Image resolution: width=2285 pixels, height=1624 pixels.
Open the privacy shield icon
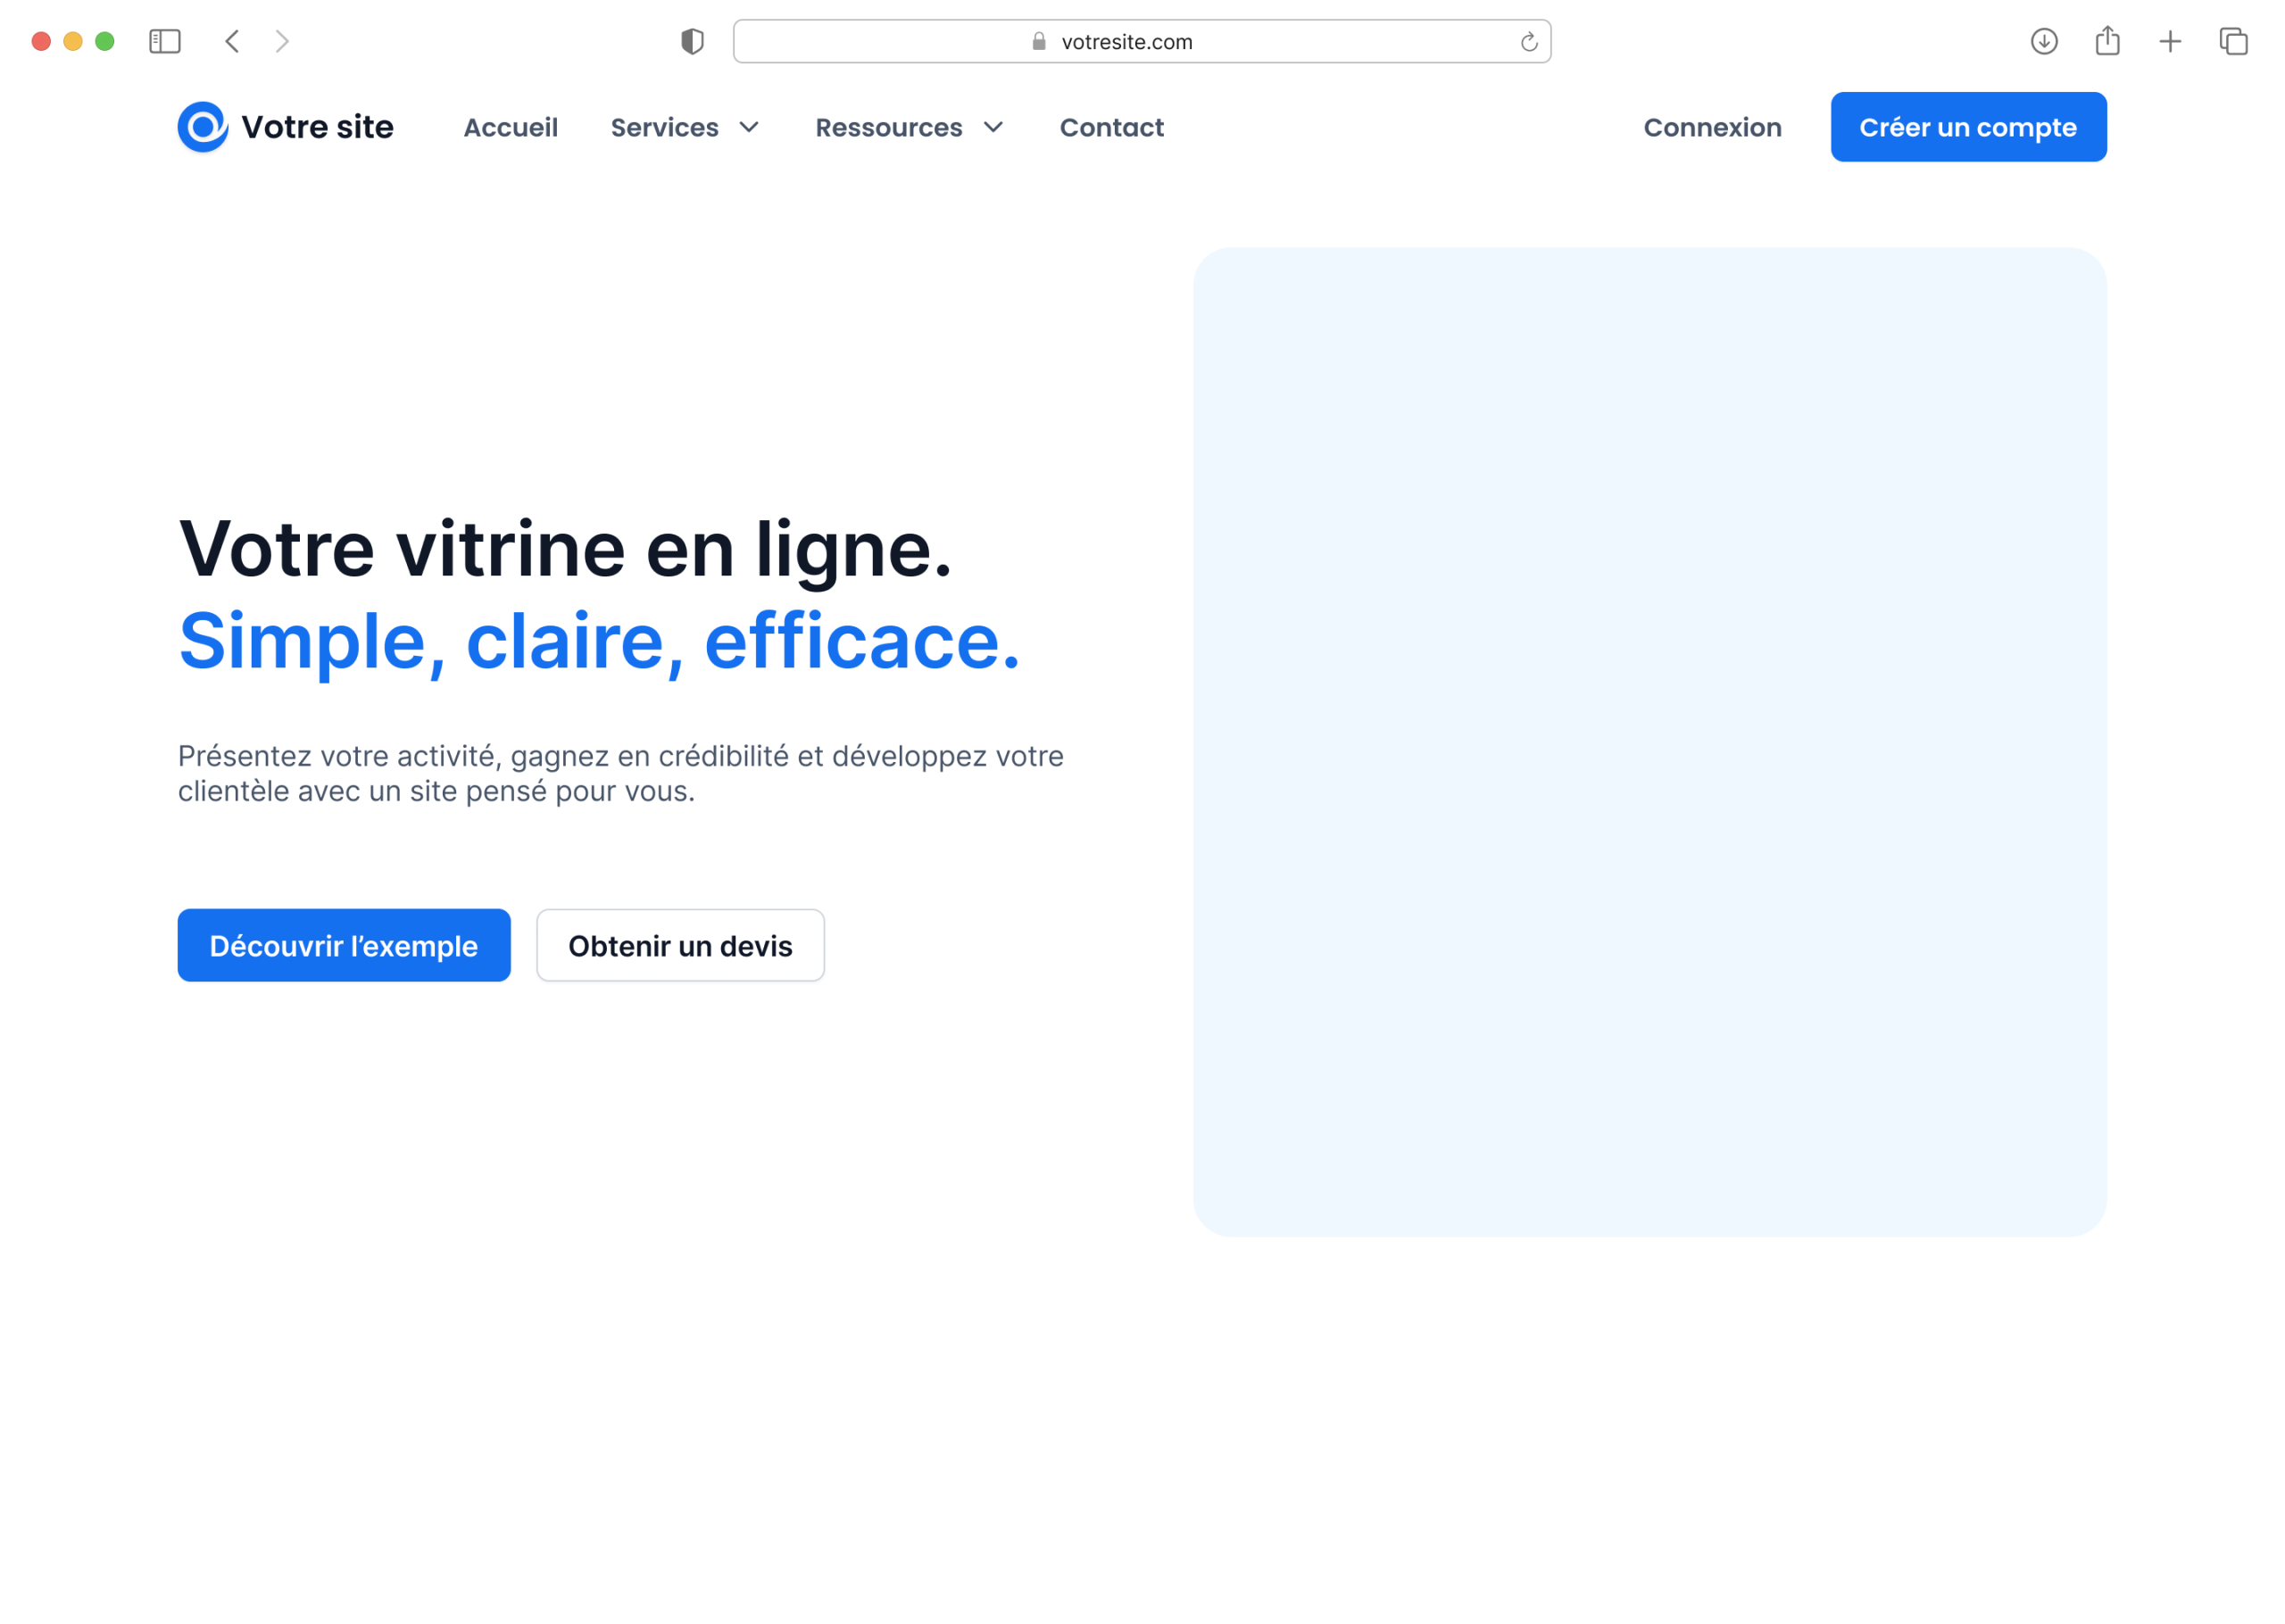click(x=692, y=41)
